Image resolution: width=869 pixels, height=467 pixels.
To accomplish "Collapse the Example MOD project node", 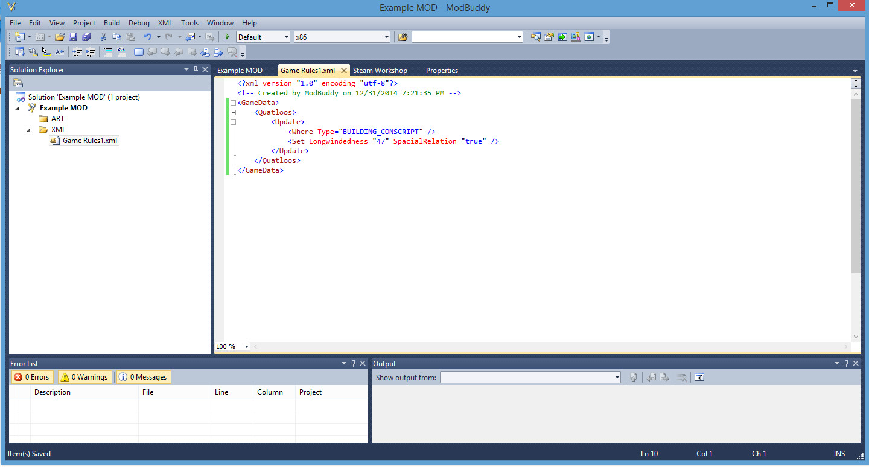I will [17, 108].
